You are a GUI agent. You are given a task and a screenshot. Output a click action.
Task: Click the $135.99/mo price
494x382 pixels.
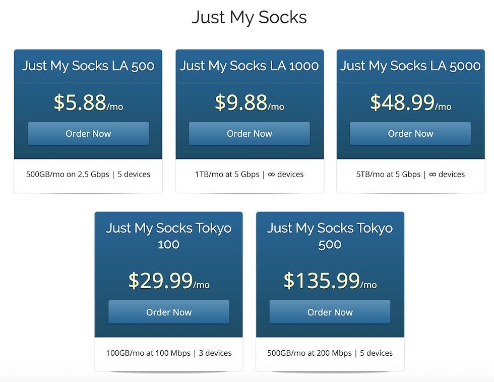tap(330, 281)
